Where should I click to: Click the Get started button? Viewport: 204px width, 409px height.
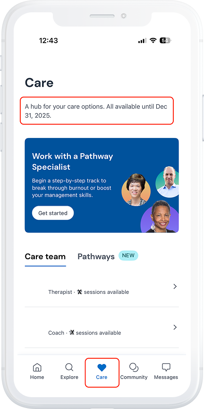pos(53,213)
